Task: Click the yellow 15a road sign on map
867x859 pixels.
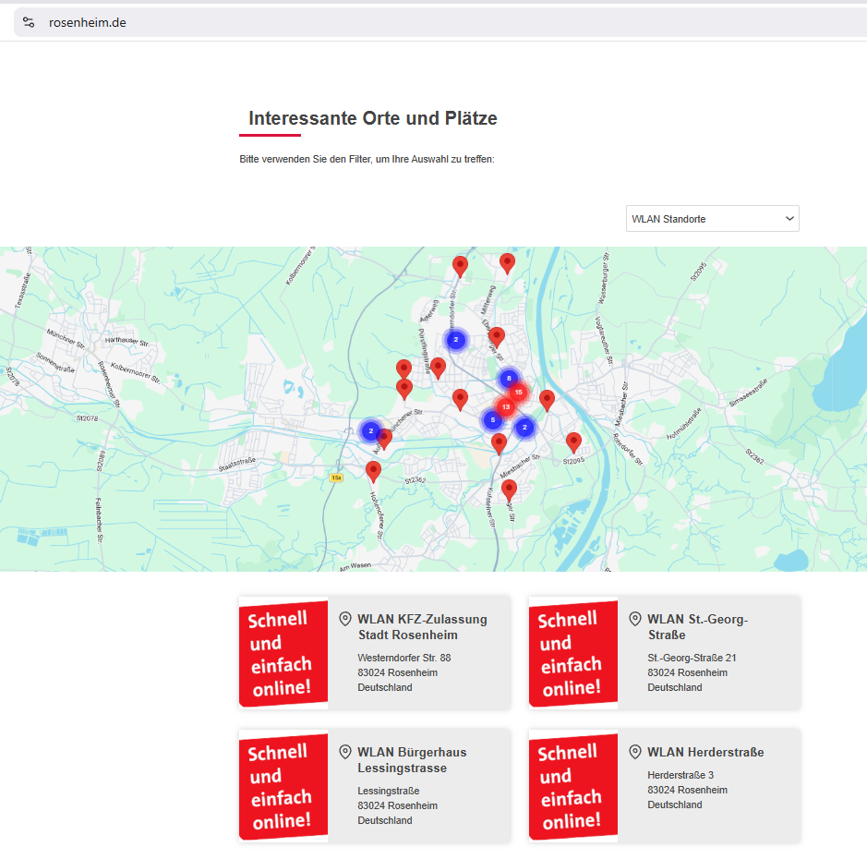Action: point(336,478)
